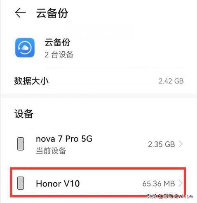Expand nova 7 Pro 5G chevron arrow

tap(181, 144)
